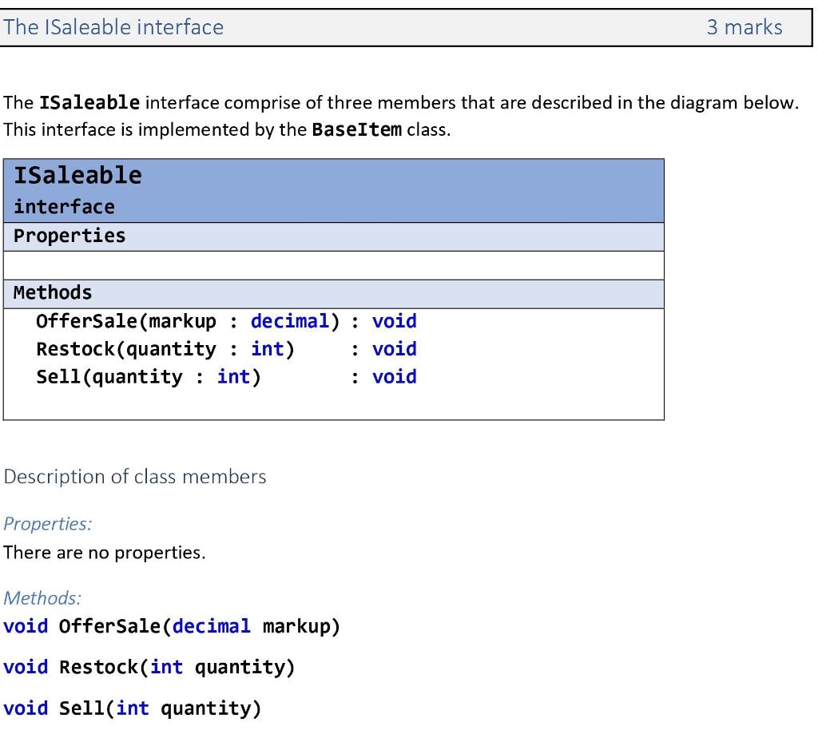
Task: Select the Methods section header in diagram
Action: [x=52, y=292]
